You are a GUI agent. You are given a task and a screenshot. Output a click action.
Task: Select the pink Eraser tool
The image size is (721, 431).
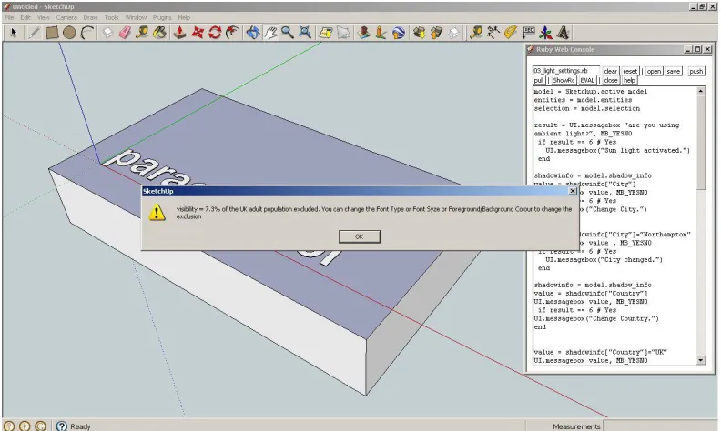[x=125, y=33]
